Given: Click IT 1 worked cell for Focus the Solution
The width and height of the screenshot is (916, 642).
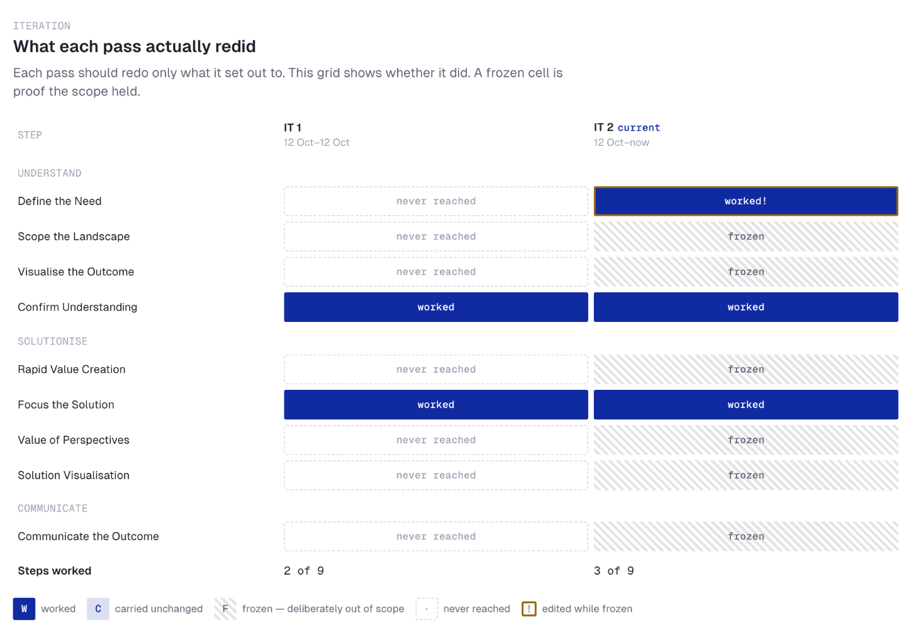Looking at the screenshot, I should [436, 405].
